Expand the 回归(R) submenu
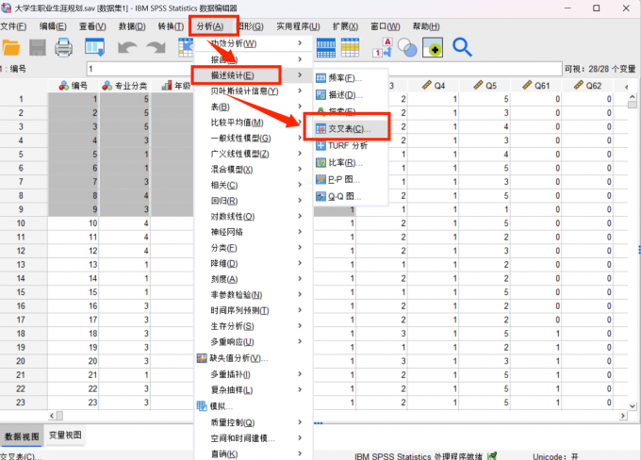 coord(254,201)
